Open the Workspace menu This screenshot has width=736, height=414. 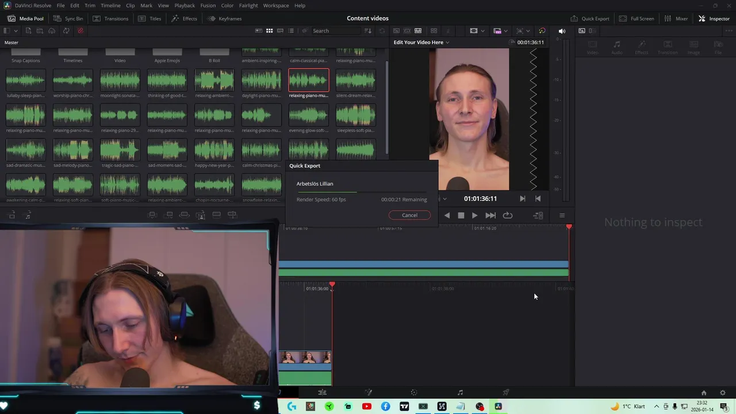tap(276, 5)
